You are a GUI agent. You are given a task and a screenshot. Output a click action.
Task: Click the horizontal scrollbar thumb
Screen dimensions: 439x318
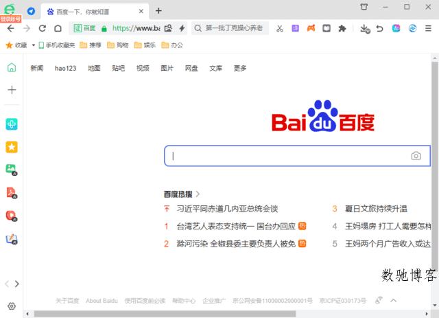tap(165, 314)
